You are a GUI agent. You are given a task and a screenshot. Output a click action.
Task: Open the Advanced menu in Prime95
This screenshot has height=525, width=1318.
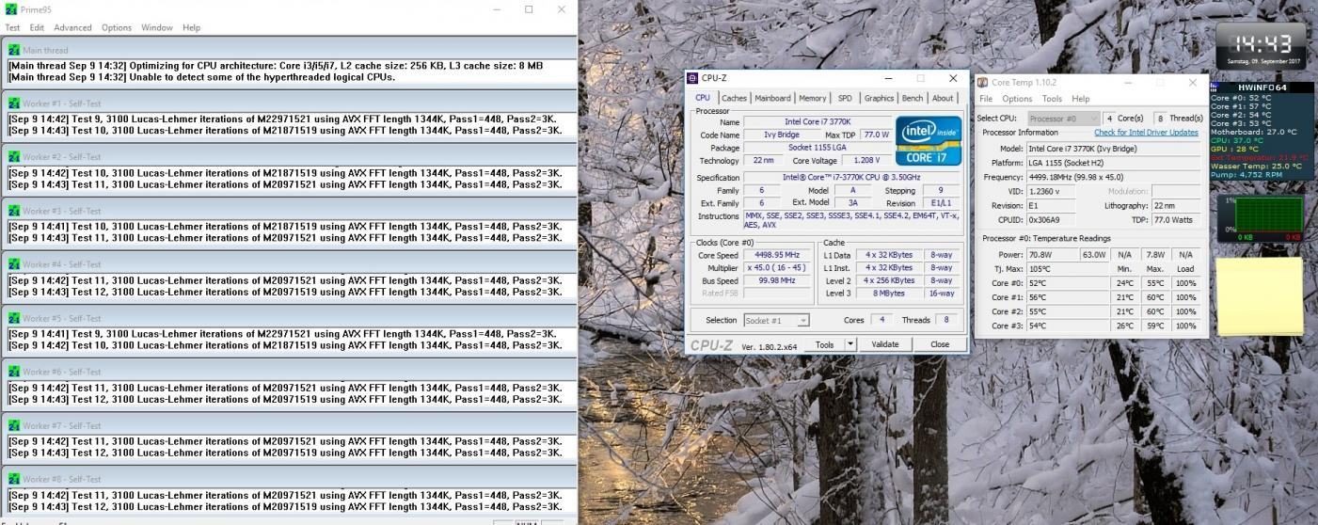pos(72,27)
